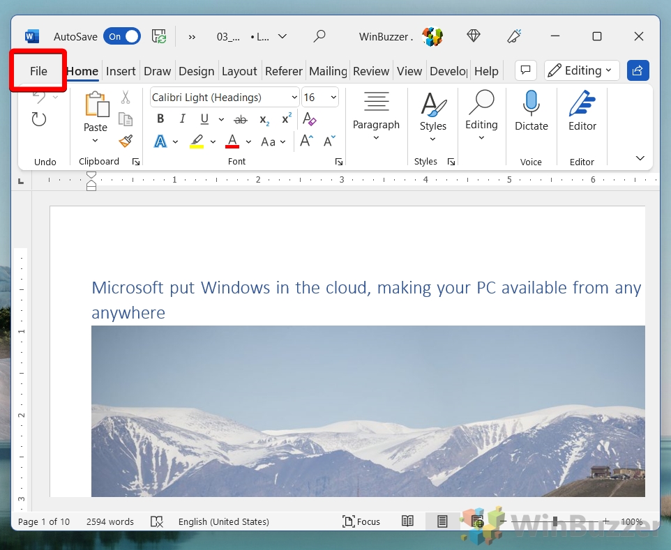Click the Copy icon
Image resolution: width=671 pixels, height=550 pixels.
pyautogui.click(x=126, y=119)
